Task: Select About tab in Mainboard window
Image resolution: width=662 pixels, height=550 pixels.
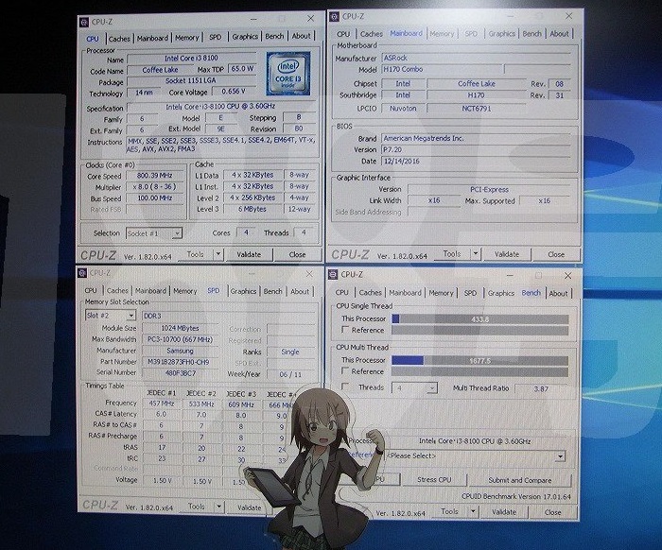Action: point(559,33)
